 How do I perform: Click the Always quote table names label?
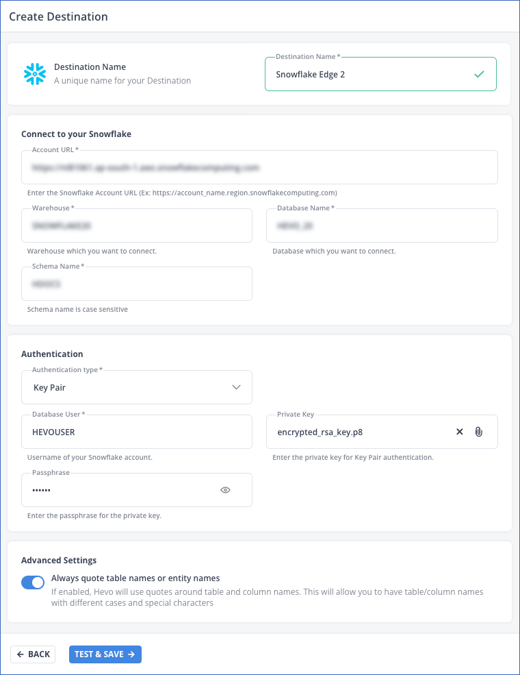[x=135, y=578]
